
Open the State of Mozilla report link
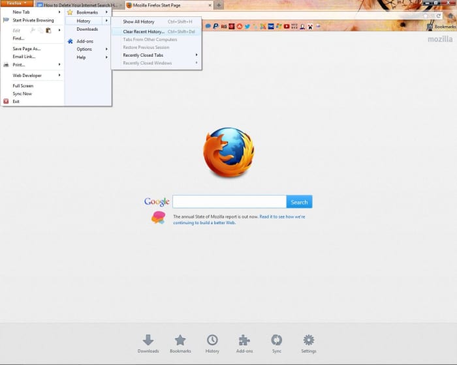(239, 220)
